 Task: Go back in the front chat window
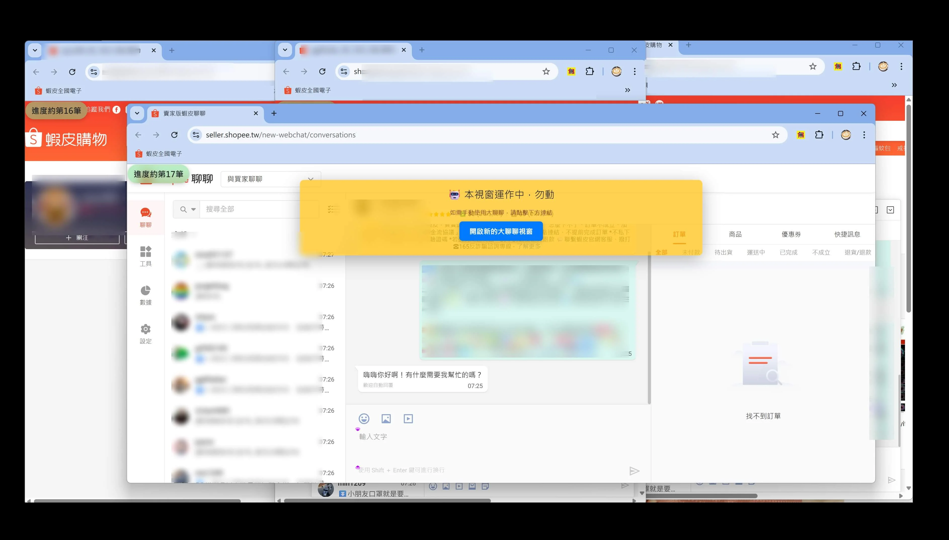(138, 135)
